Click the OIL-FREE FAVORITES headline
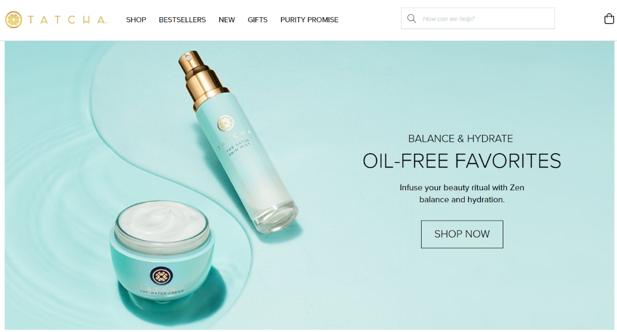The image size is (617, 332). 462,161
